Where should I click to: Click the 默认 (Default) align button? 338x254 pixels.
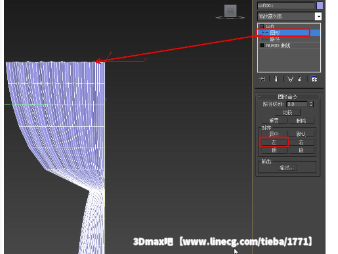tap(301, 134)
